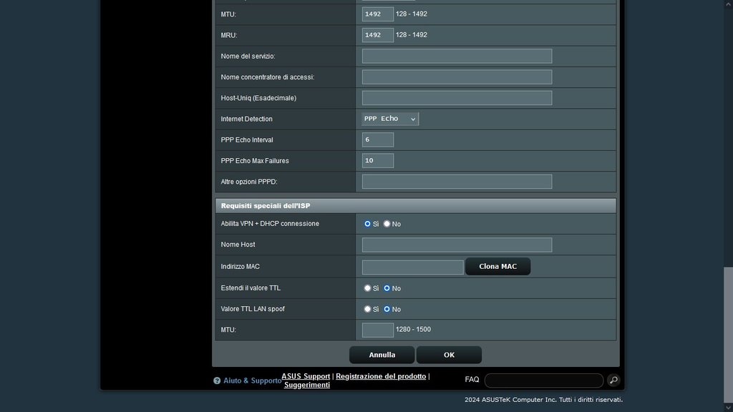
Task: Select No for Estendi il valore TTL
Action: coord(387,288)
